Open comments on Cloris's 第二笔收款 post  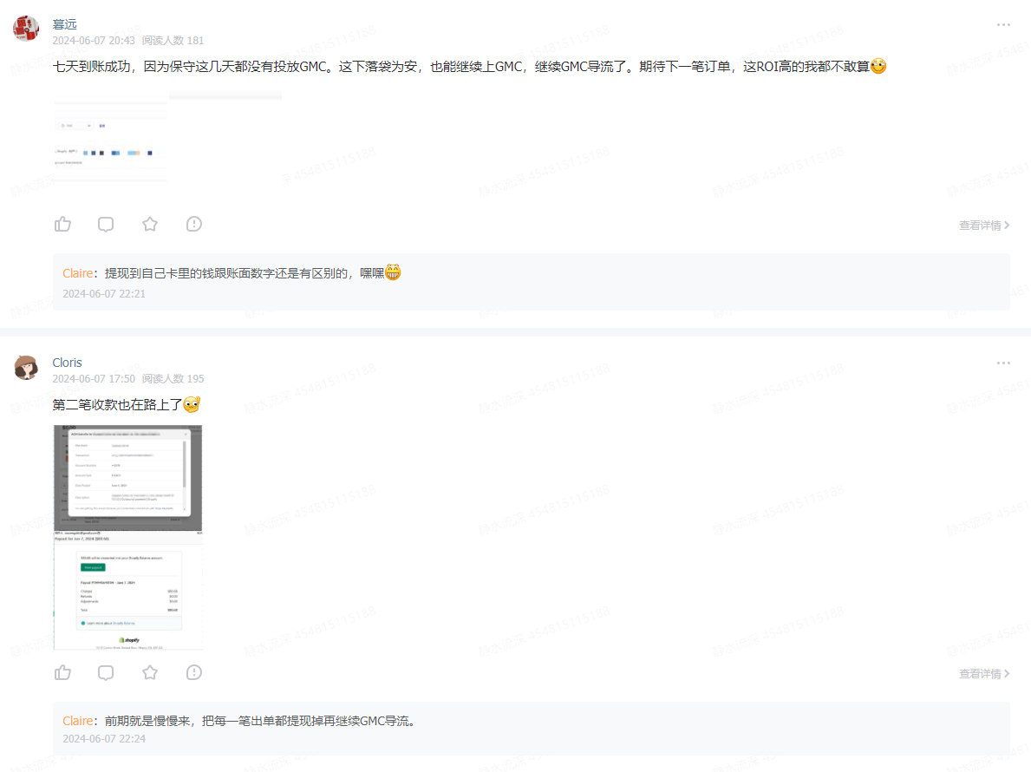[x=106, y=673]
